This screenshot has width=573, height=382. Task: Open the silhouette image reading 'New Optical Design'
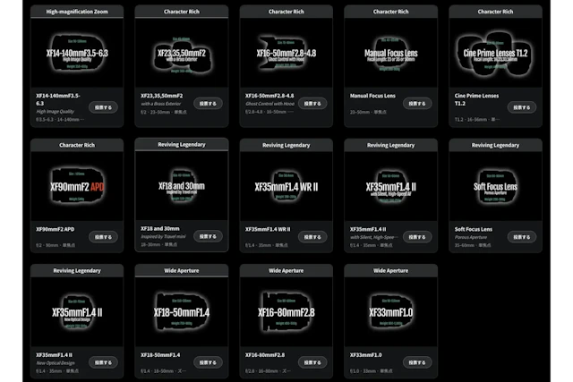coord(77,311)
